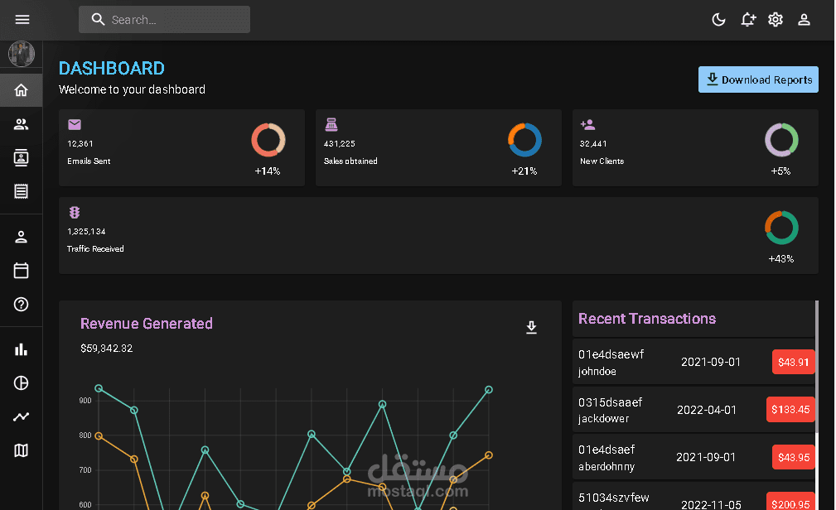
Task: Click the $43.95 amount badge
Action: point(794,457)
